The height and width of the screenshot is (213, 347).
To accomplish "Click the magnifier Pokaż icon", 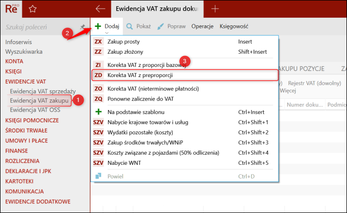I will click(x=130, y=26).
